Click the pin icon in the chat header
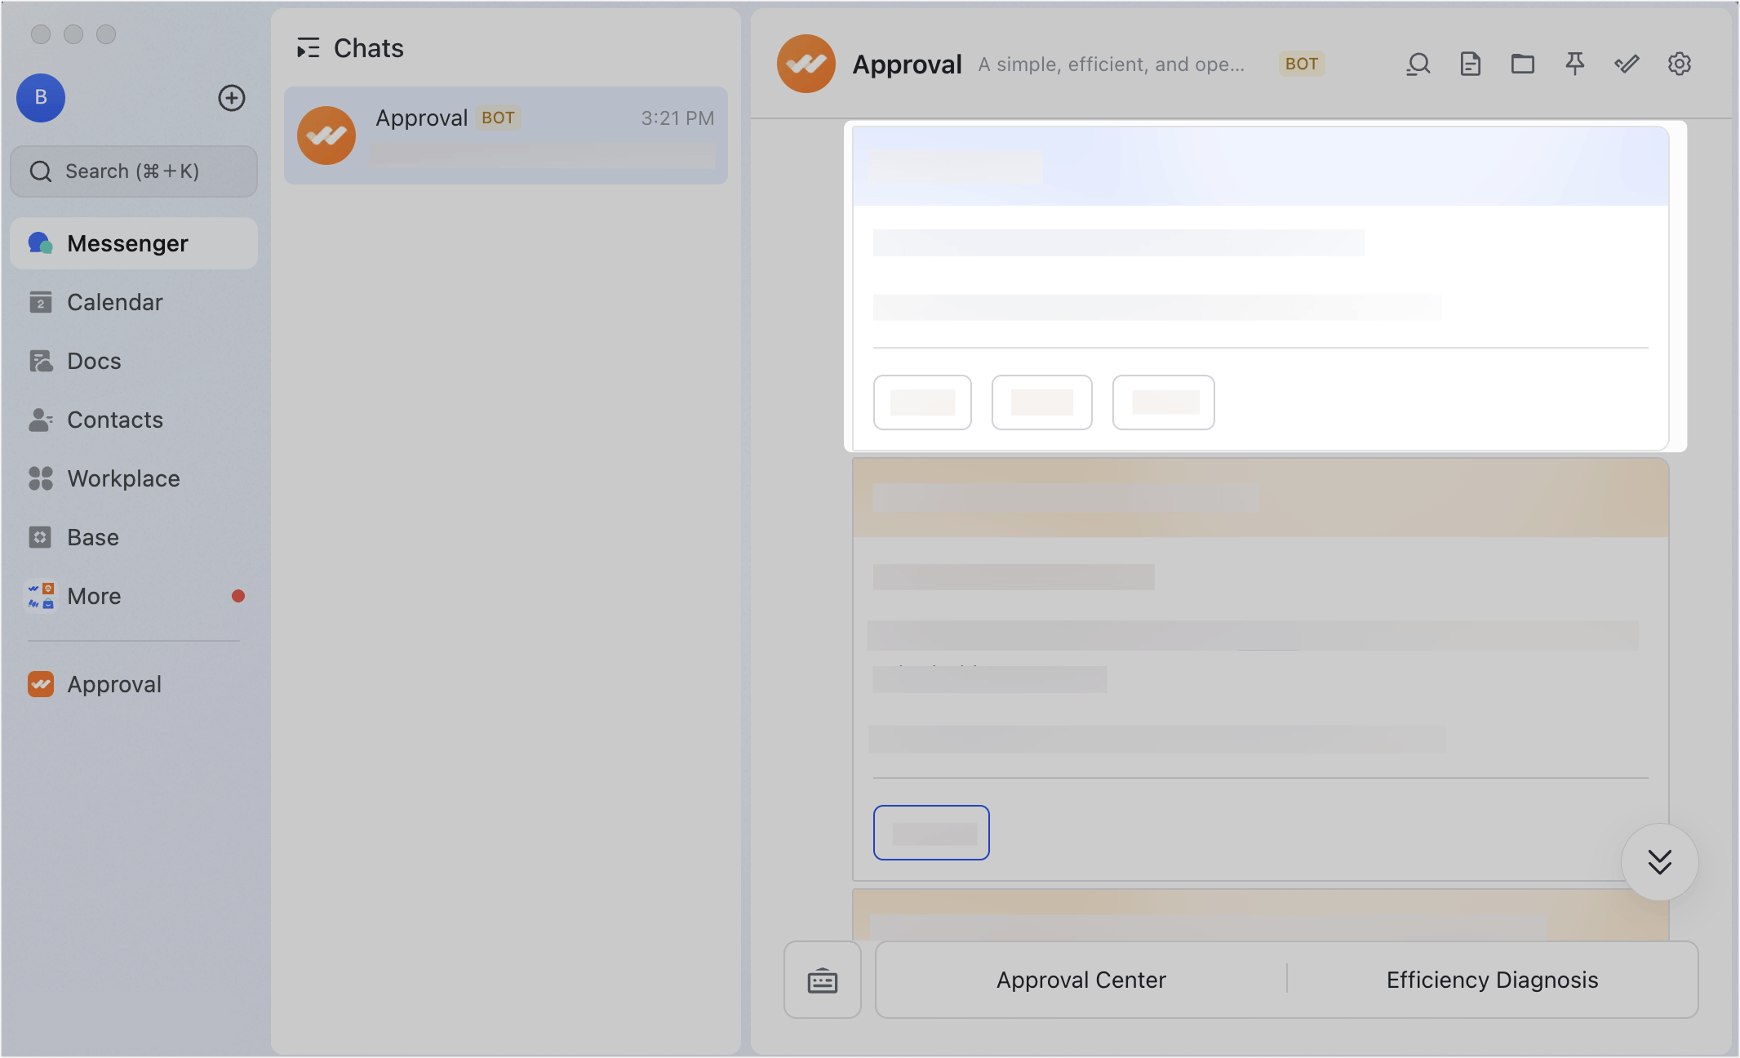Screen dimensions: 1740x1058 click(1574, 64)
